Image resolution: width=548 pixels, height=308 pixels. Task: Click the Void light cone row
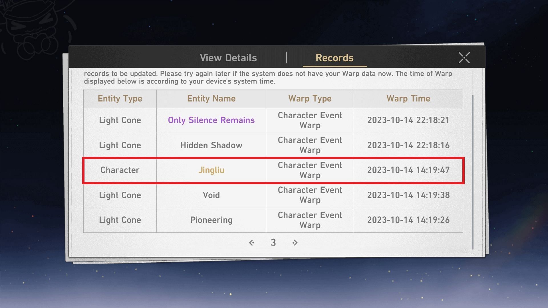(274, 195)
